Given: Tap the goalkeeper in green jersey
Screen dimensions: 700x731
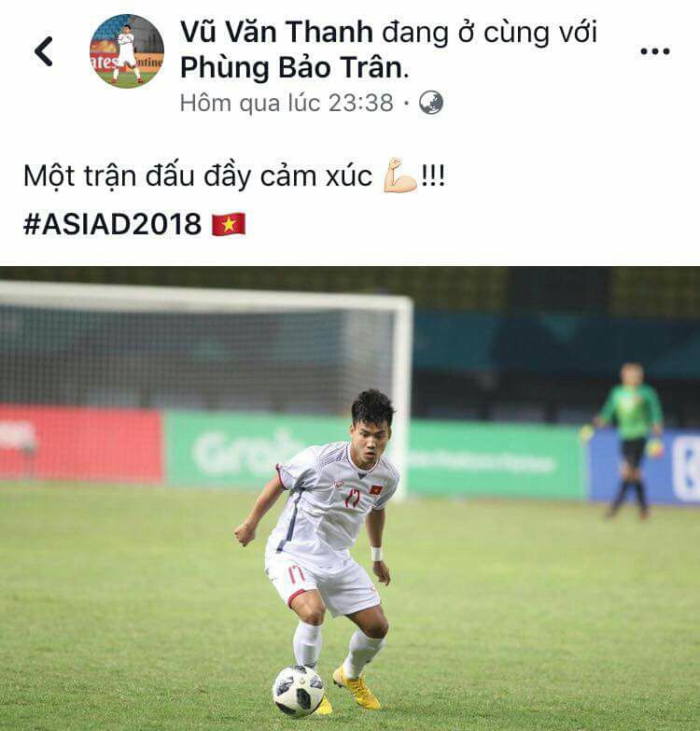Looking at the screenshot, I should 631,440.
